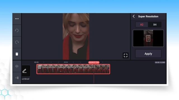Select the X2 upscale option
The image size is (179, 100).
(x=142, y=25)
